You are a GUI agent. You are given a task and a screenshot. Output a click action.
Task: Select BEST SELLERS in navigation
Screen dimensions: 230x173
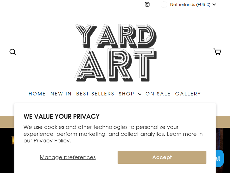[x=95, y=94]
